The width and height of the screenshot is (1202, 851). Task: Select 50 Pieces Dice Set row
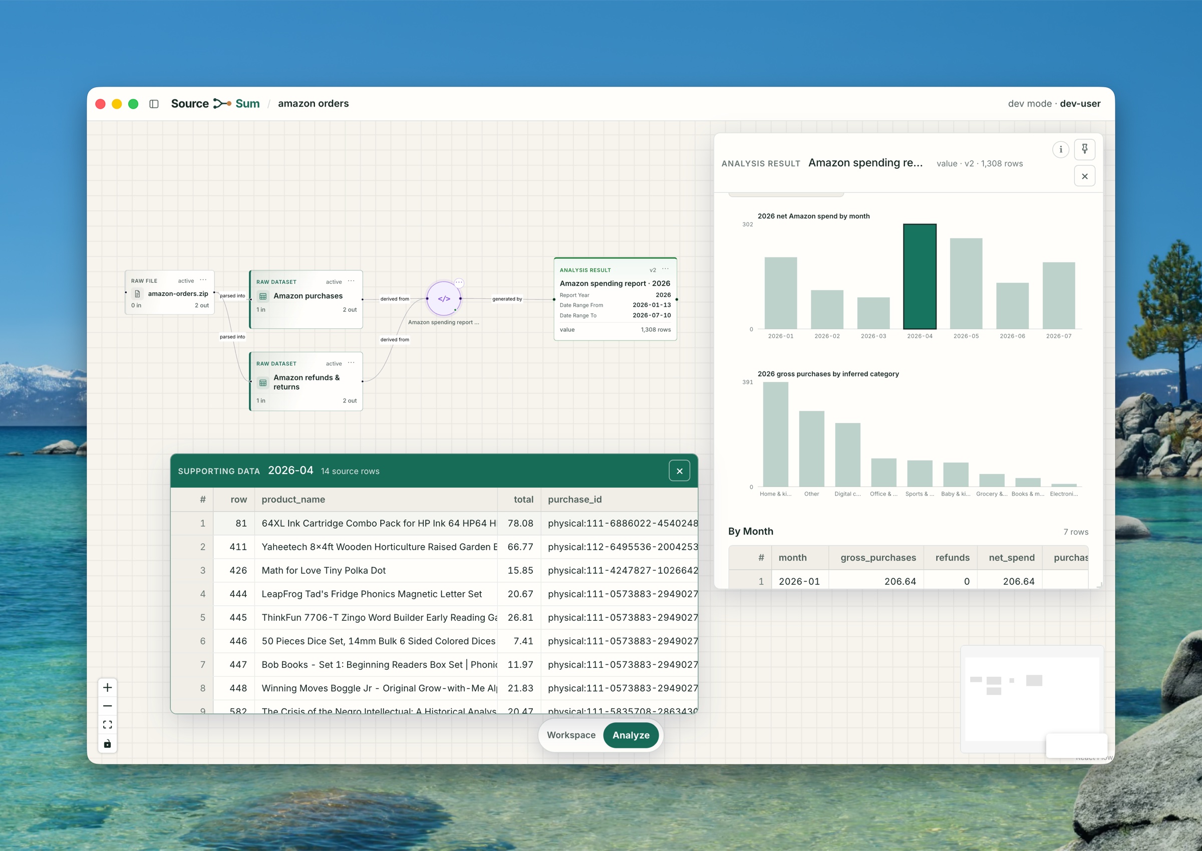click(434, 641)
